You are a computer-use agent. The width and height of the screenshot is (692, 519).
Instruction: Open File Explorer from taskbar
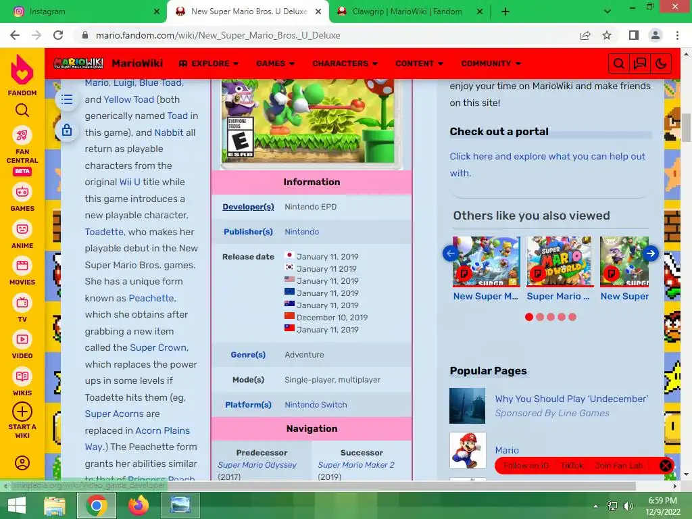(54, 505)
